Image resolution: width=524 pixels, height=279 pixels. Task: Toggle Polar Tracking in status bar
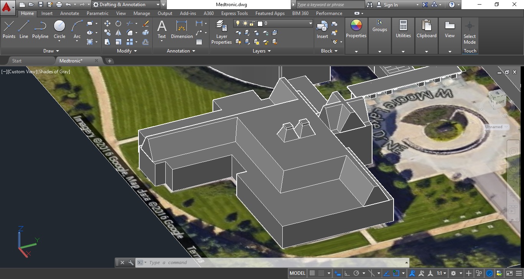click(356, 273)
